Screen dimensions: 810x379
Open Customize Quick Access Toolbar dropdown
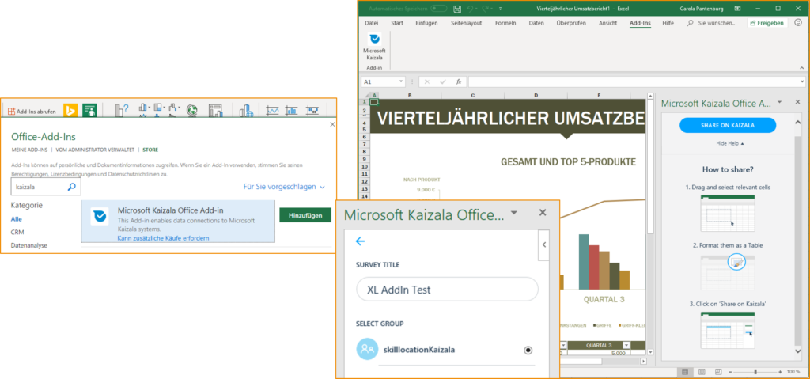(x=500, y=8)
